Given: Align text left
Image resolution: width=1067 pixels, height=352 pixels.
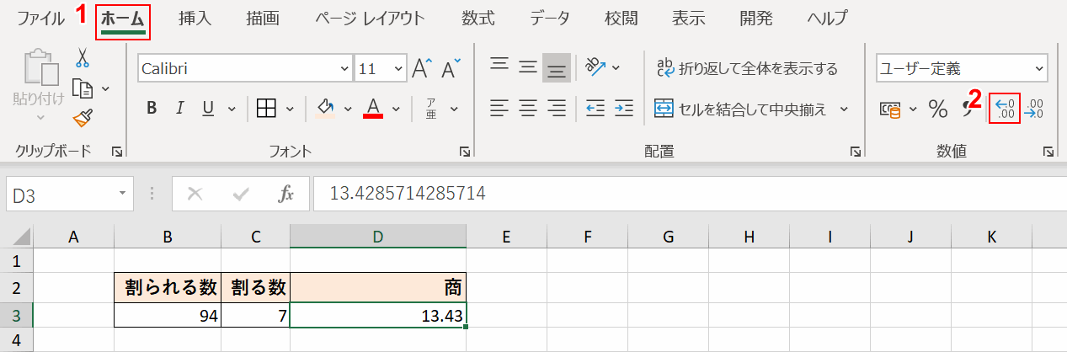Looking at the screenshot, I should point(499,108).
